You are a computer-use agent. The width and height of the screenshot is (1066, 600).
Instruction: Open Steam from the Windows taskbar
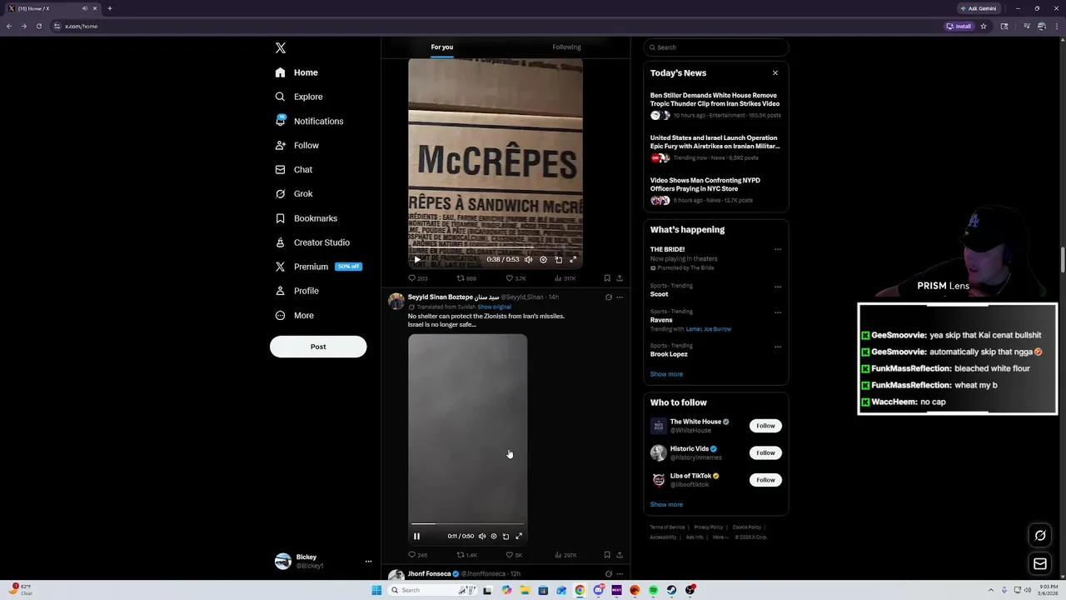point(671,590)
